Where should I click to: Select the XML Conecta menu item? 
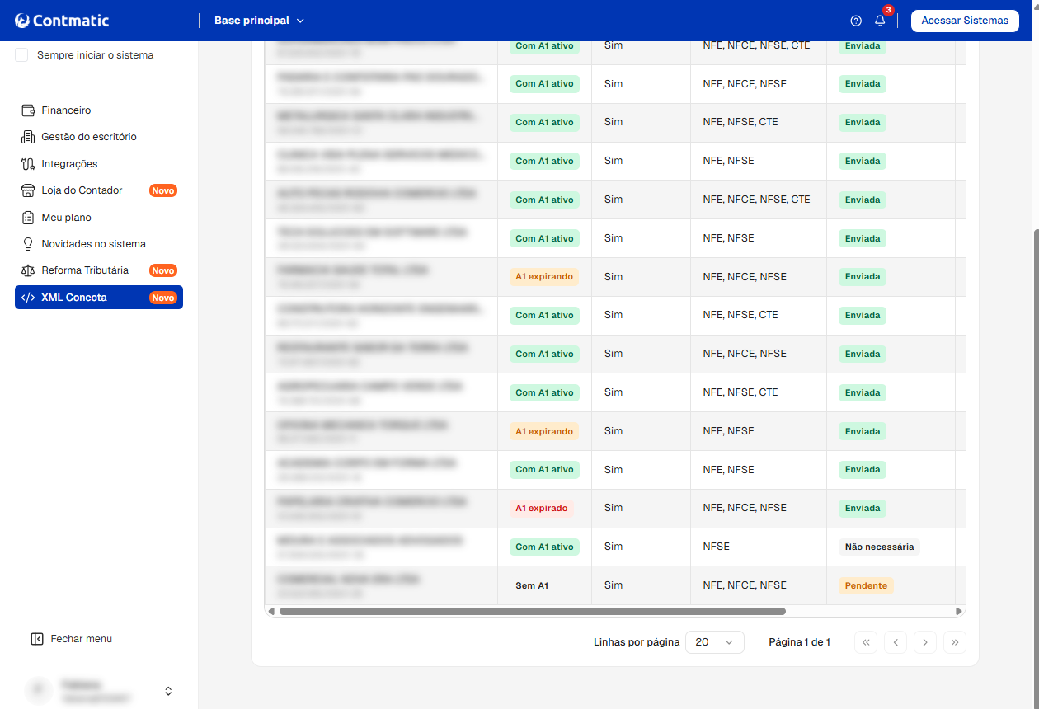point(99,298)
